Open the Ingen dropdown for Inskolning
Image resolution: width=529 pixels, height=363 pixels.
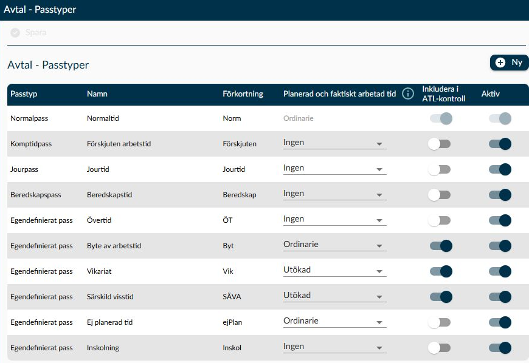tap(334, 347)
